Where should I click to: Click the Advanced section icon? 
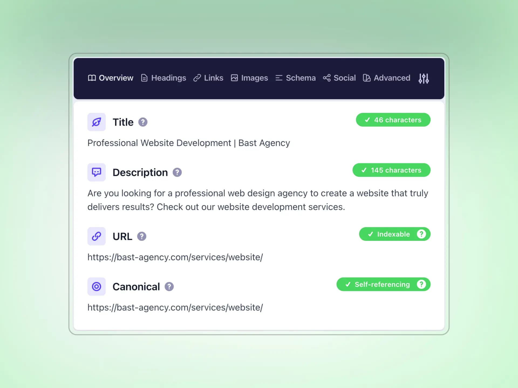point(366,77)
